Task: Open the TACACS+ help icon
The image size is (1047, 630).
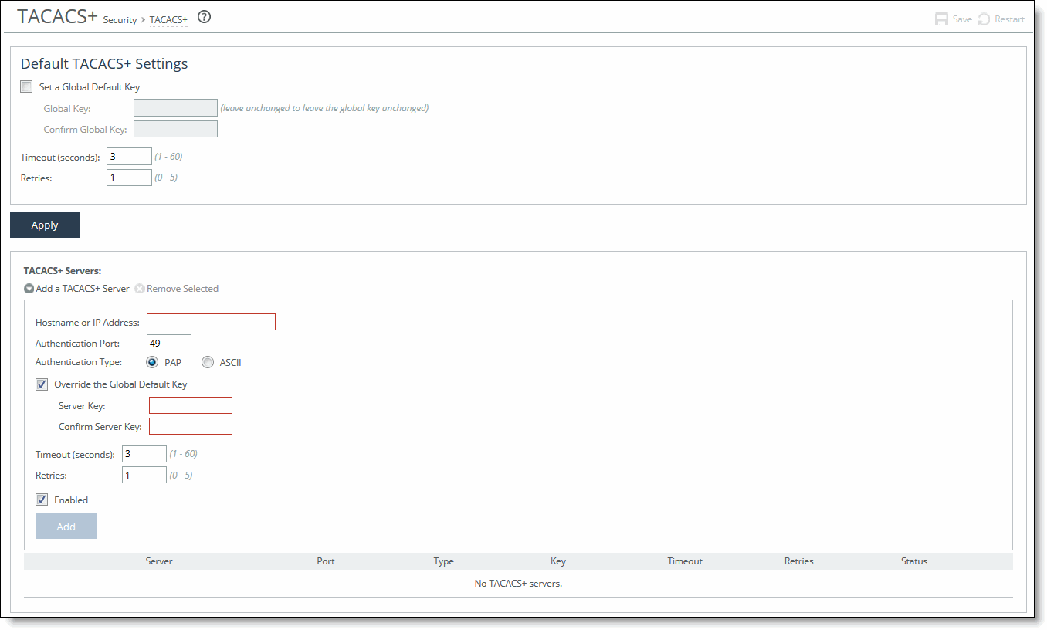Action: pos(204,16)
